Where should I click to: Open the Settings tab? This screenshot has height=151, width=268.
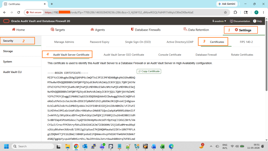click(243, 30)
